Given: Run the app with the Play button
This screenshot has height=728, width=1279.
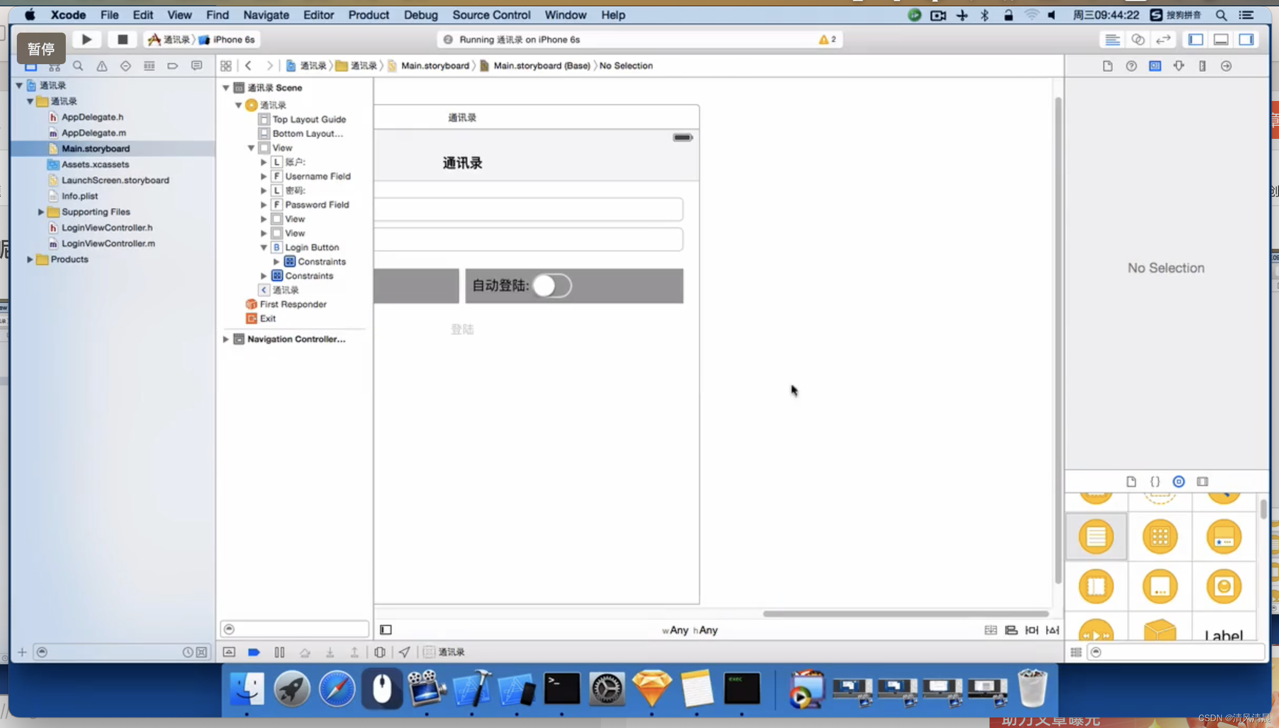Looking at the screenshot, I should point(87,39).
